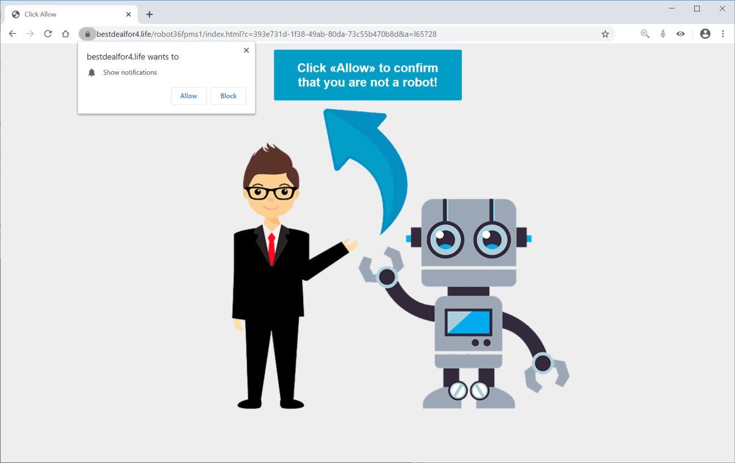Open the zoom magnifier icon in toolbar

point(645,34)
